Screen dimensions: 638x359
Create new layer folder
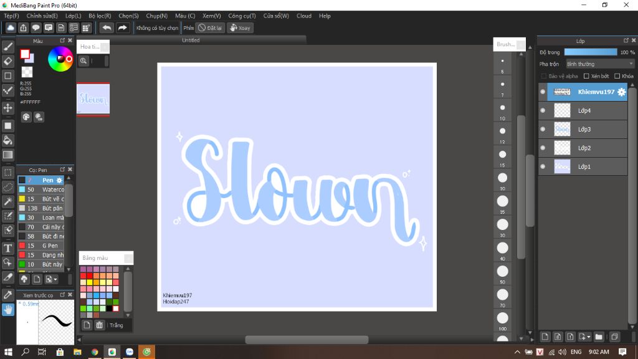click(x=599, y=337)
